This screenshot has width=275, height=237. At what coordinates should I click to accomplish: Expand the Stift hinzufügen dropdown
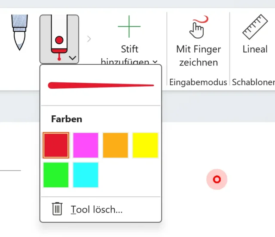coord(154,63)
